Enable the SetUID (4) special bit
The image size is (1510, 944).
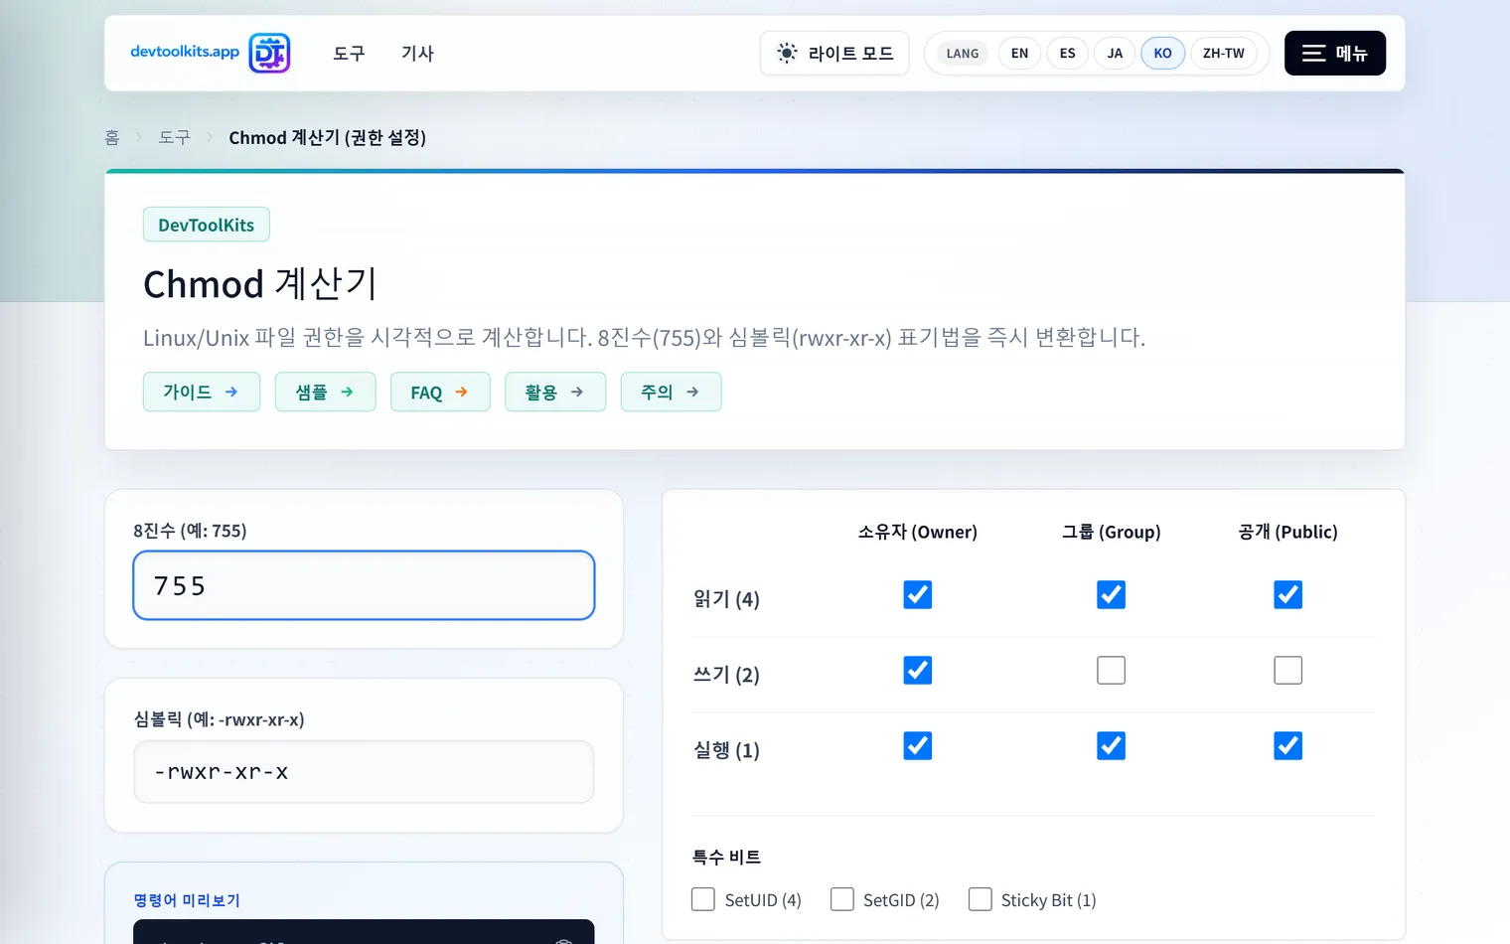tap(703, 899)
